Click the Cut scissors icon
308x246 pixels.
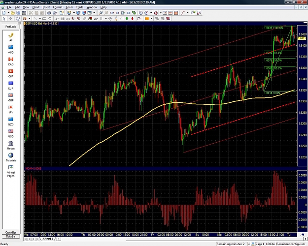31,13
